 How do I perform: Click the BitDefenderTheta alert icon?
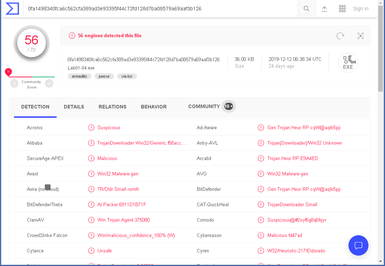point(91,205)
